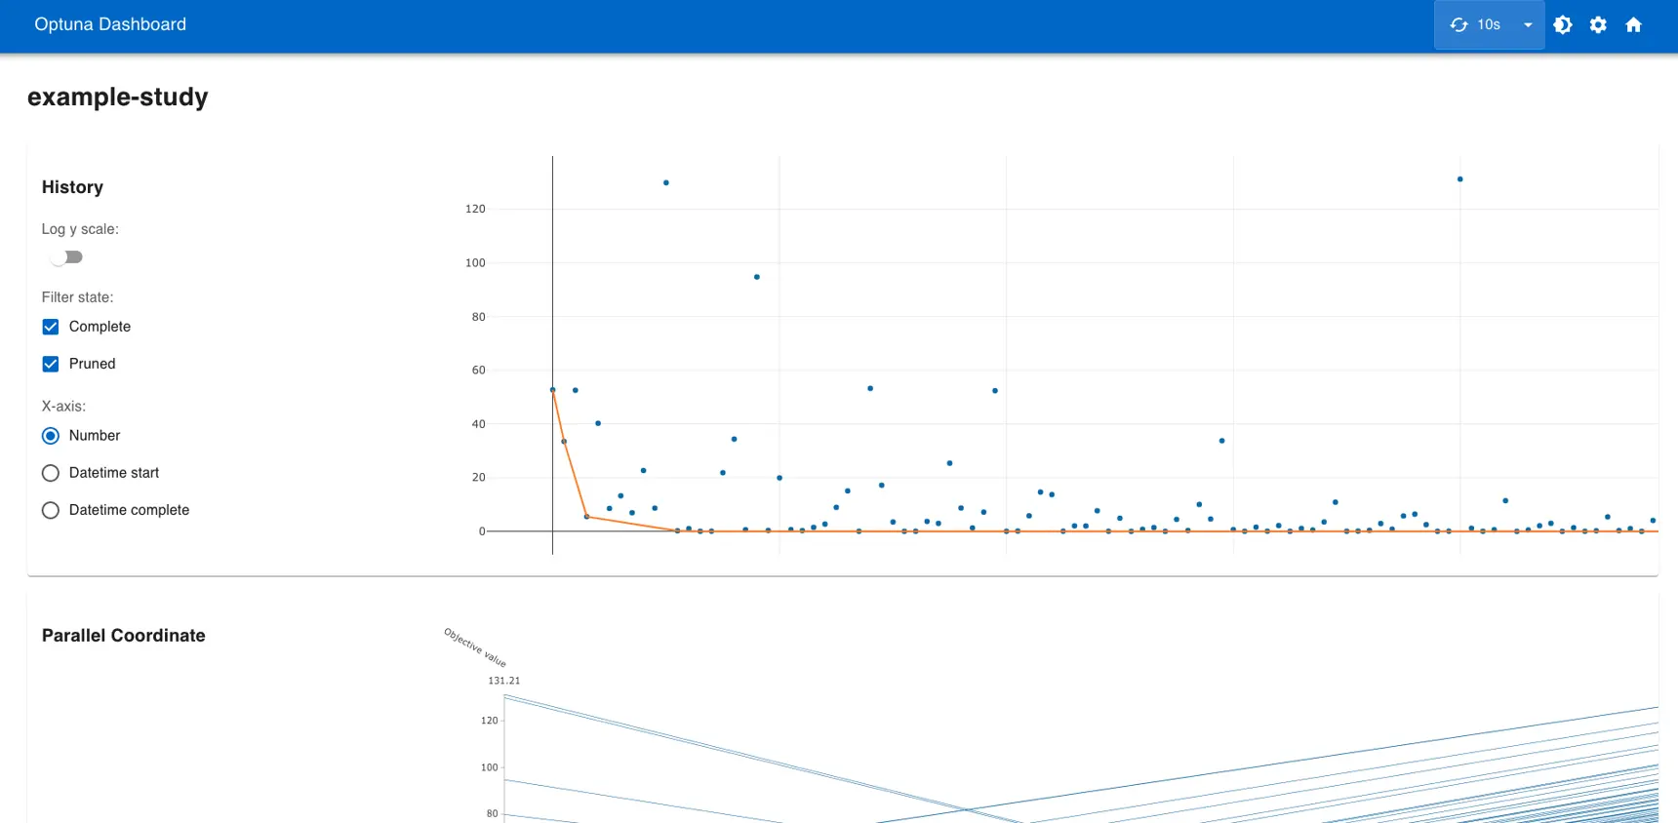Click the highest outlier point near 130

click(x=1459, y=179)
